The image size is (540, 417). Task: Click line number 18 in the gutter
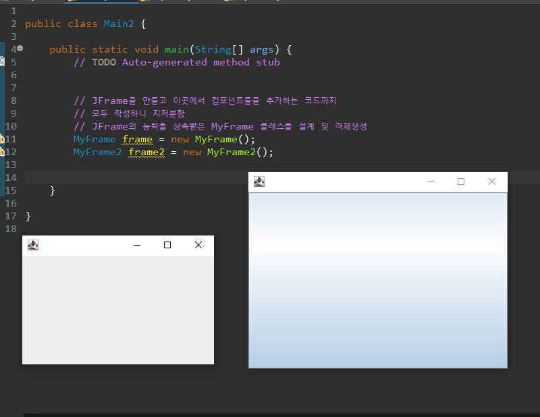coord(11,229)
